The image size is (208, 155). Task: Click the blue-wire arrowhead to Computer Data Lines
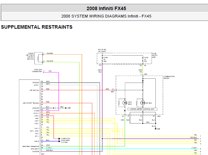point(59,141)
